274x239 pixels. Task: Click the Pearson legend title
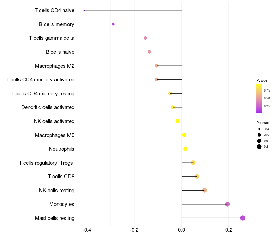pos(263,123)
